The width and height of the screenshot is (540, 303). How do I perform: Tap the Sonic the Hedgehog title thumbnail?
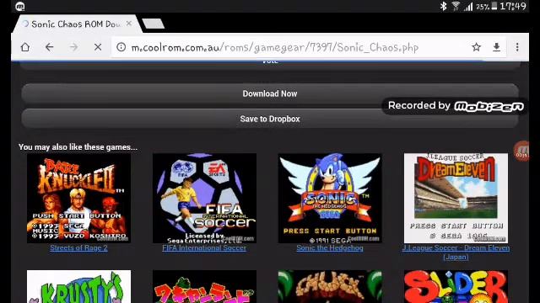point(330,199)
